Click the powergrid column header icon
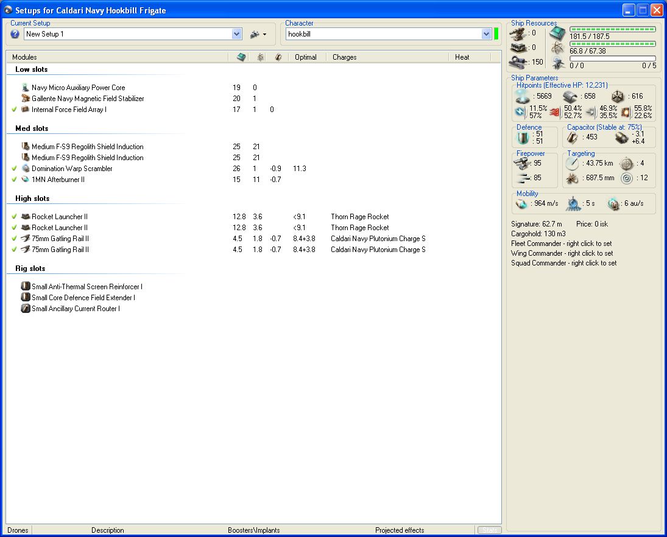The width and height of the screenshot is (667, 537). (x=260, y=57)
